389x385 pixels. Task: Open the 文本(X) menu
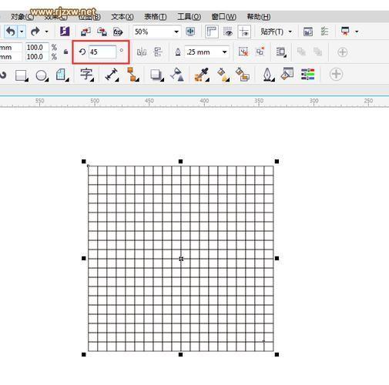pos(122,17)
